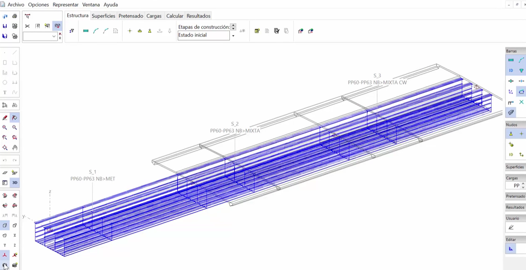This screenshot has height=270, width=526.
Task: Click the print icon in top-left toolbar
Action: pyautogui.click(x=15, y=16)
